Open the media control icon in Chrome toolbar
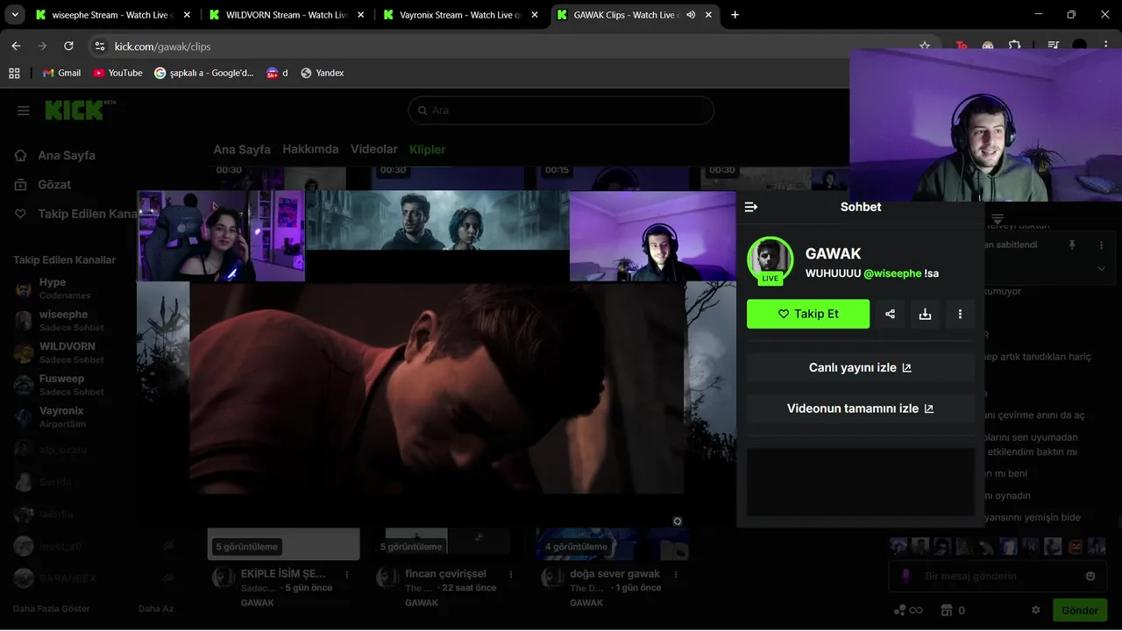This screenshot has height=631, width=1122. [1054, 46]
